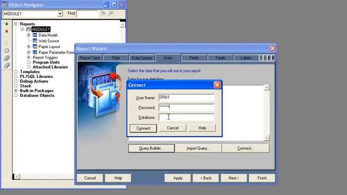Select the Templates node
The width and height of the screenshot is (347, 195).
tap(30, 71)
